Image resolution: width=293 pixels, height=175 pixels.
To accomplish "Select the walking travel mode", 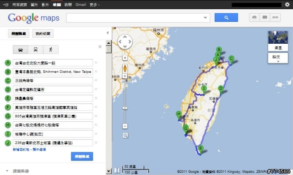I will coord(51,50).
